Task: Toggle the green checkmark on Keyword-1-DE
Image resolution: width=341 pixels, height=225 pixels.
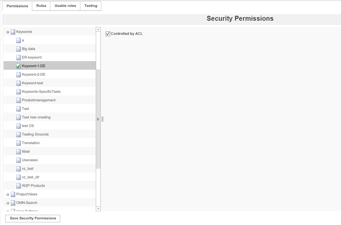Action: pos(18,66)
